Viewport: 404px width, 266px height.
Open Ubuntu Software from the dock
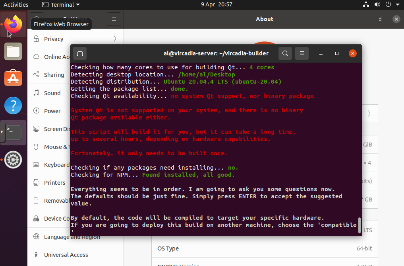[x=13, y=78]
